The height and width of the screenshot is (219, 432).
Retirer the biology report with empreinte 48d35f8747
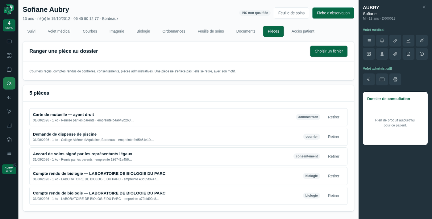[x=334, y=176]
